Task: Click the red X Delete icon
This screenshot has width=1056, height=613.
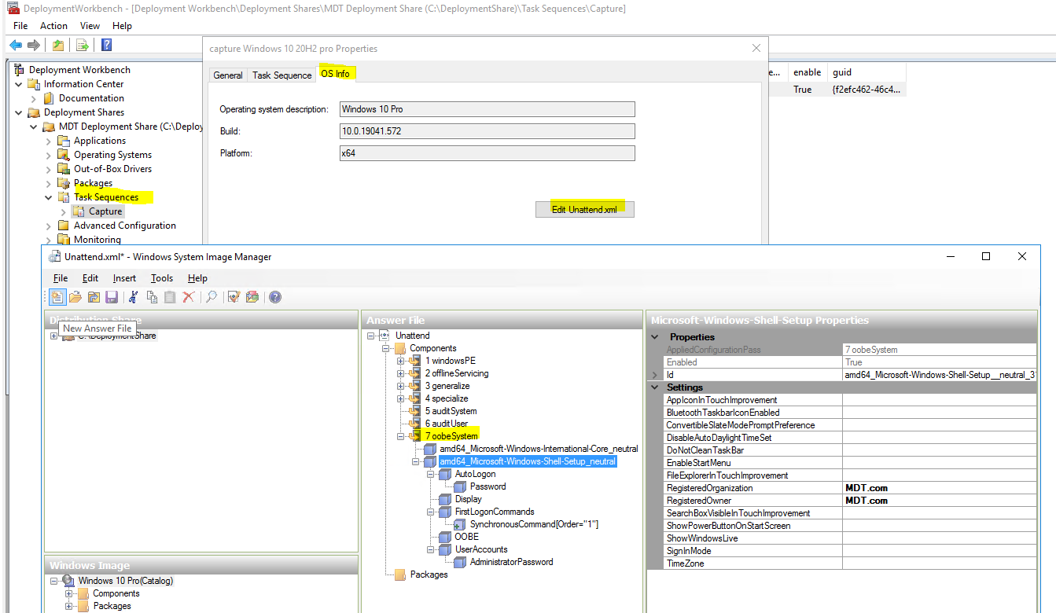Action: [x=189, y=297]
